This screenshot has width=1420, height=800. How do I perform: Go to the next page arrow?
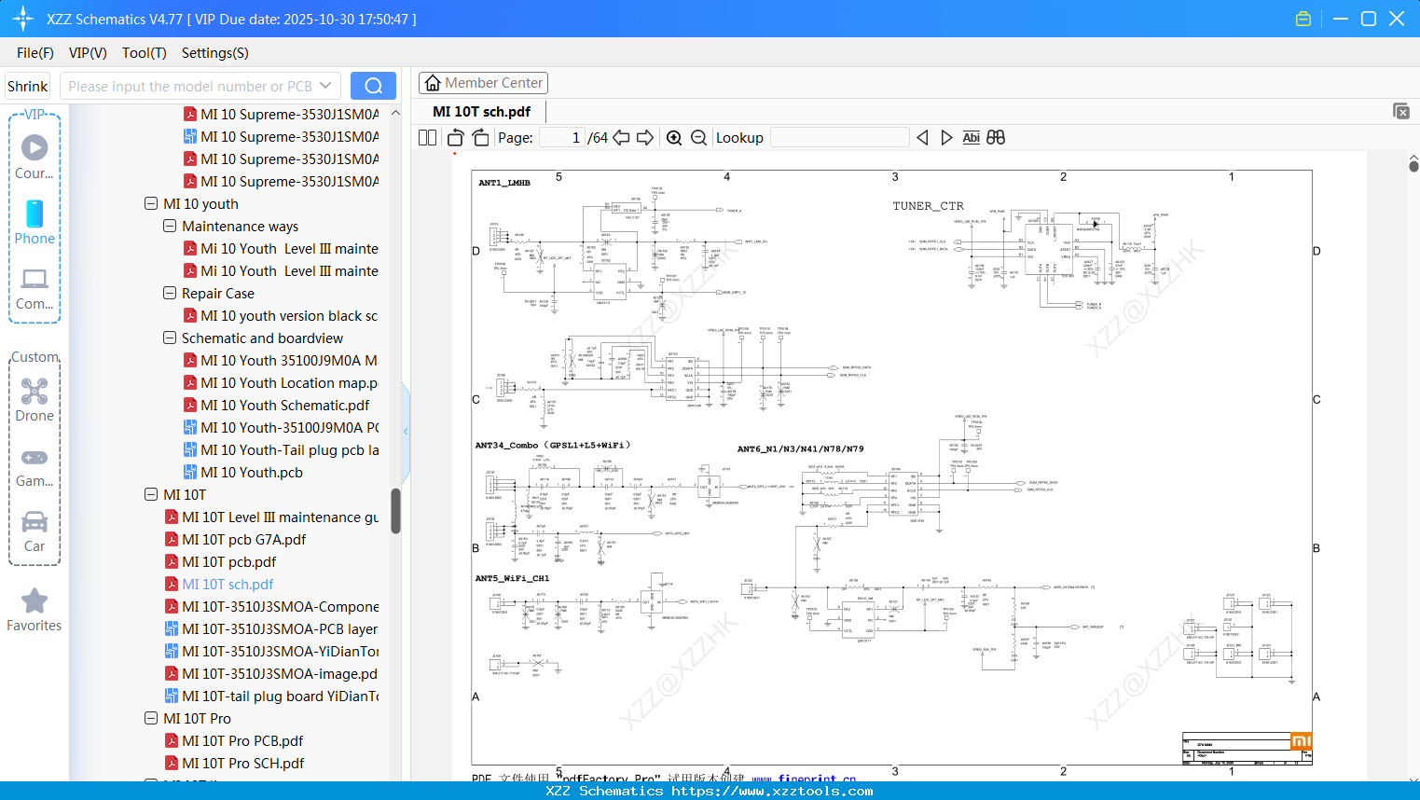click(645, 138)
